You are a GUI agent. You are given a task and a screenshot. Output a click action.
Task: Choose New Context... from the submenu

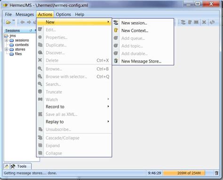tap(143, 31)
